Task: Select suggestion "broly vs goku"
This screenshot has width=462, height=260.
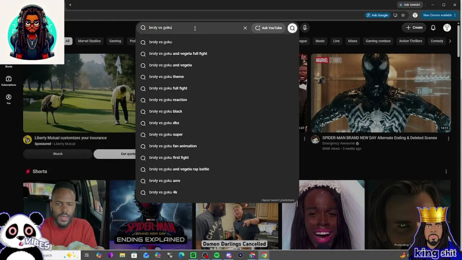Action: [x=217, y=42]
